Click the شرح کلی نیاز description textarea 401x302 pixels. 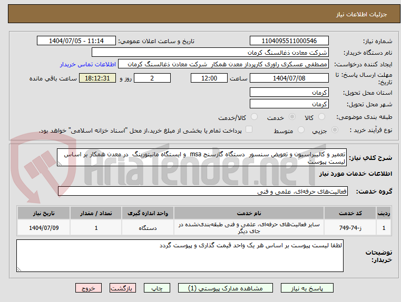(x=202, y=157)
